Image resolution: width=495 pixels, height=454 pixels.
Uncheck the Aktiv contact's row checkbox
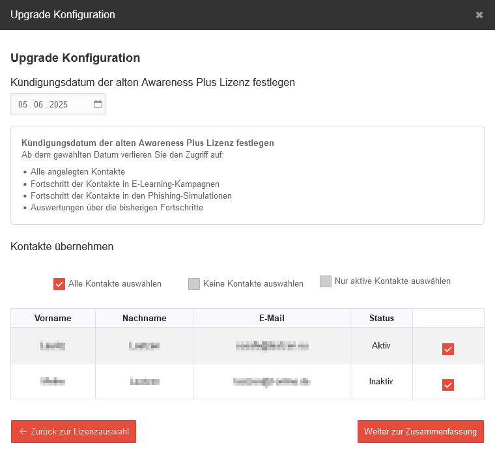point(447,349)
